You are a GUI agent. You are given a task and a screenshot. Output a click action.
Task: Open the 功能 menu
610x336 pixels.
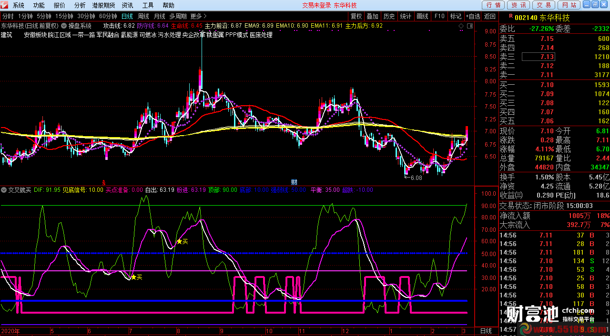[39, 5]
